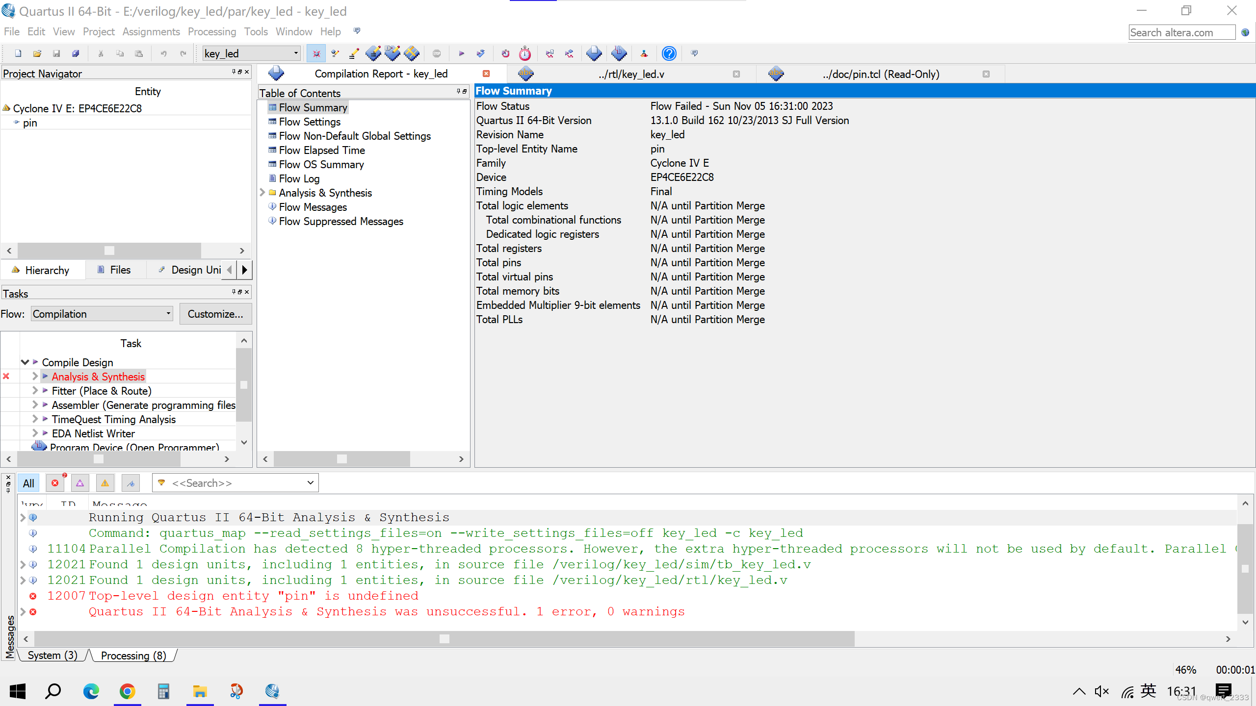Screen dimensions: 1256x706
Task: Switch to the ../rtl/key_led.v tab
Action: (631, 74)
